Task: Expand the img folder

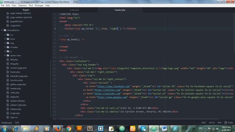Action: tap(5, 43)
